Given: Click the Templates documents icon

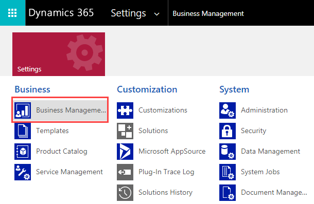Looking at the screenshot, I should tap(23, 131).
